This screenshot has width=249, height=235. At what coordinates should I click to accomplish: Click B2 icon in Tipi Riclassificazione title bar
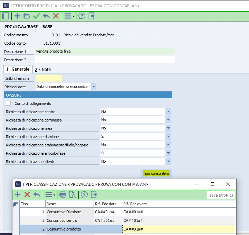coord(18,184)
